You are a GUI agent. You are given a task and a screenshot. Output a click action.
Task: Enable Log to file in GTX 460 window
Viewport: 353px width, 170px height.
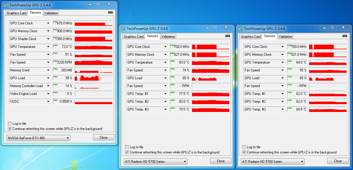10,124
